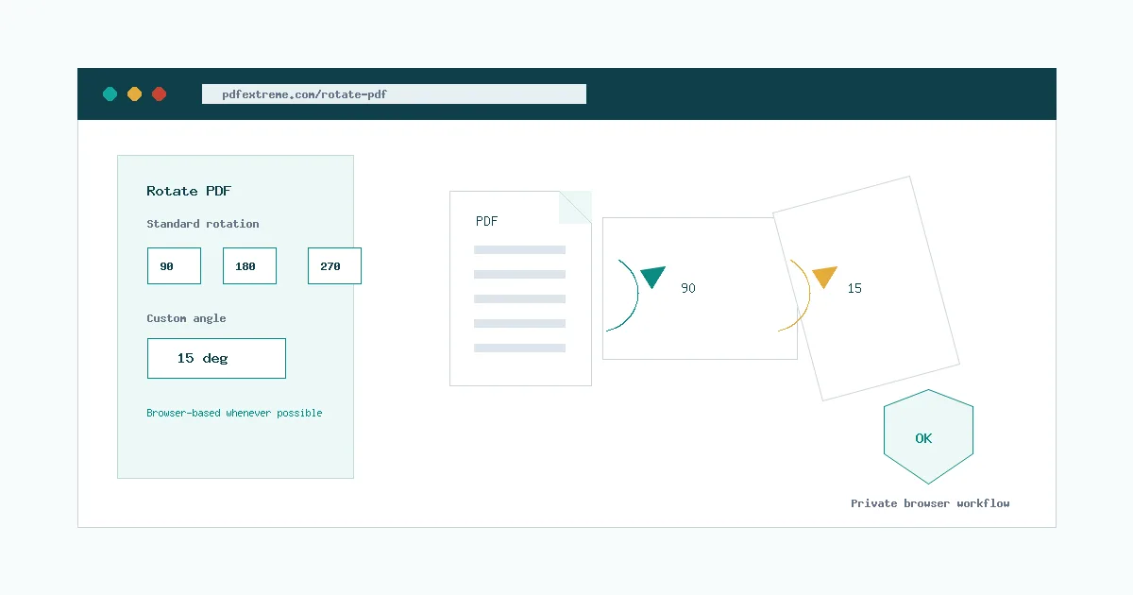Image resolution: width=1133 pixels, height=595 pixels.
Task: Click the Browser-based whenever possible text
Action: tap(234, 413)
